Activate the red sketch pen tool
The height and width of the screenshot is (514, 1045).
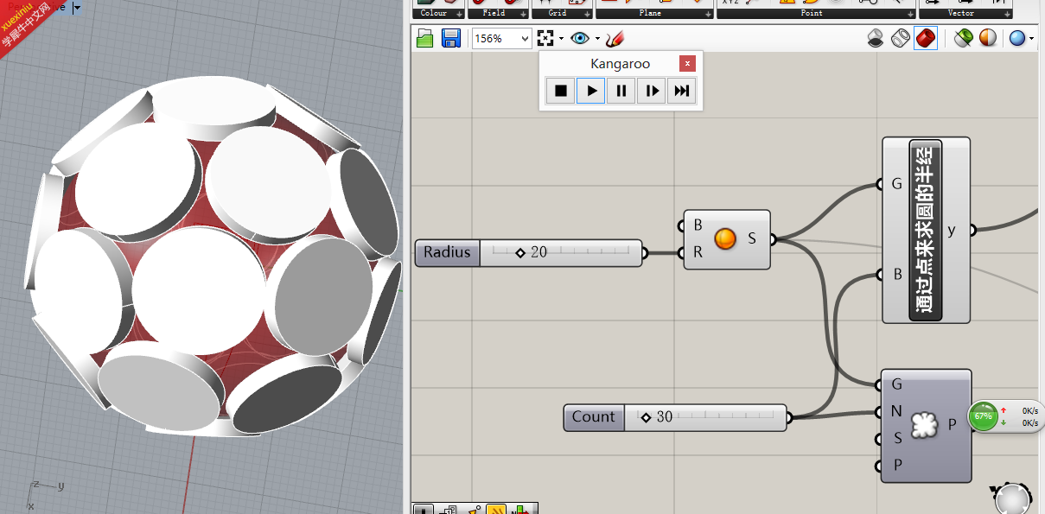[615, 38]
